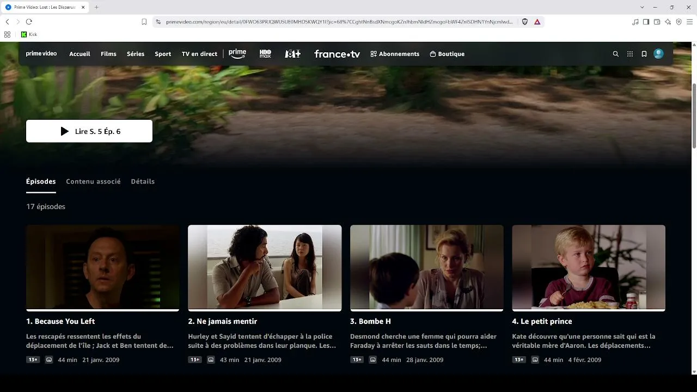Reload the current page
697x392 pixels.
(x=29, y=22)
